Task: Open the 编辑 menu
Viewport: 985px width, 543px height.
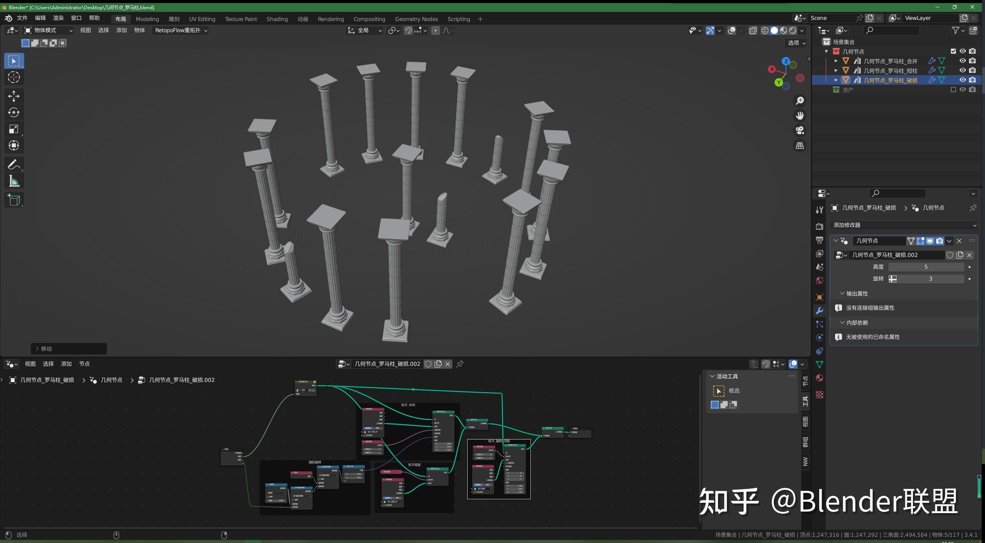Action: [40, 18]
